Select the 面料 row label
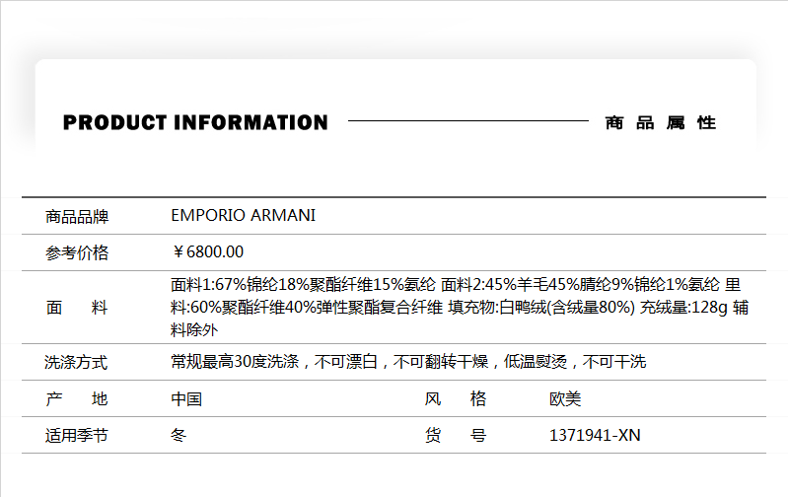Screen dimensions: 788x497 77,307
